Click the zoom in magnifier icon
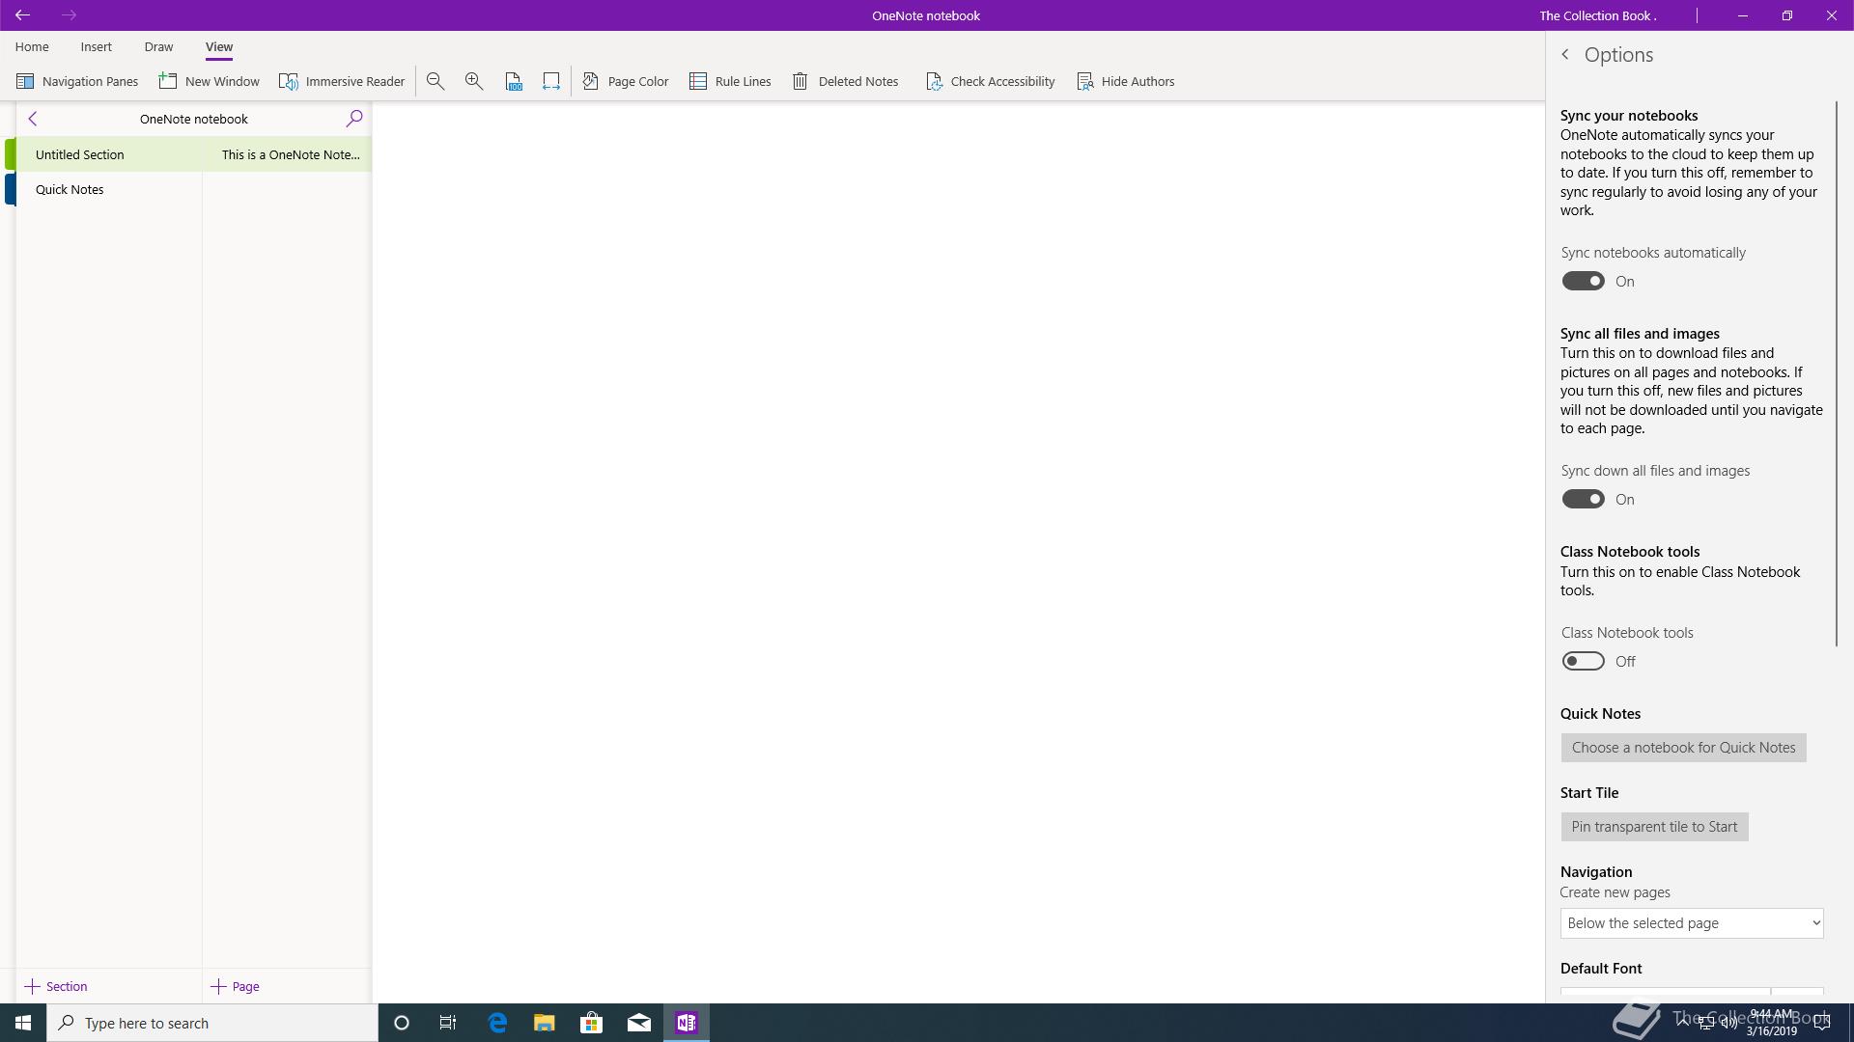The height and width of the screenshot is (1042, 1854). pos(474,81)
